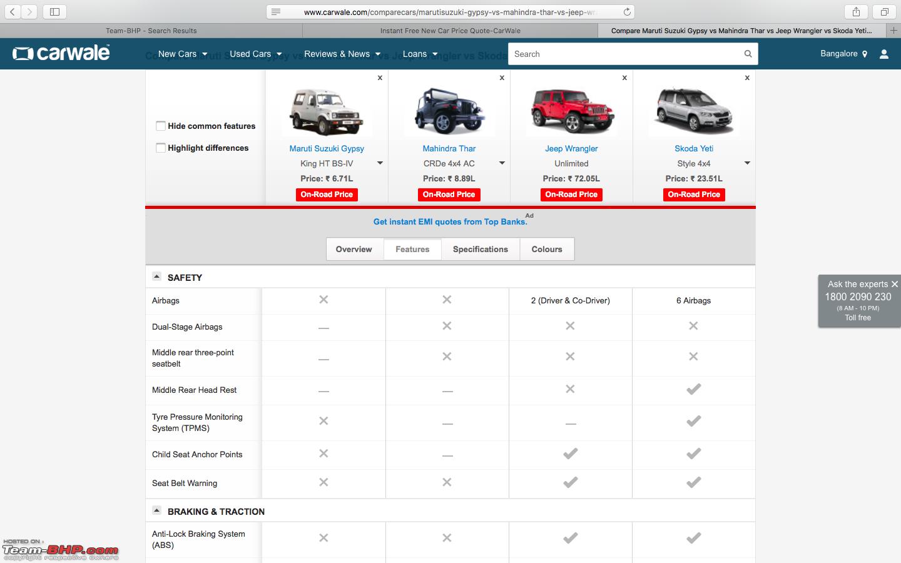Remove Jeep Wrangler from comparison
Viewport: 901px width, 563px height.
pos(624,78)
